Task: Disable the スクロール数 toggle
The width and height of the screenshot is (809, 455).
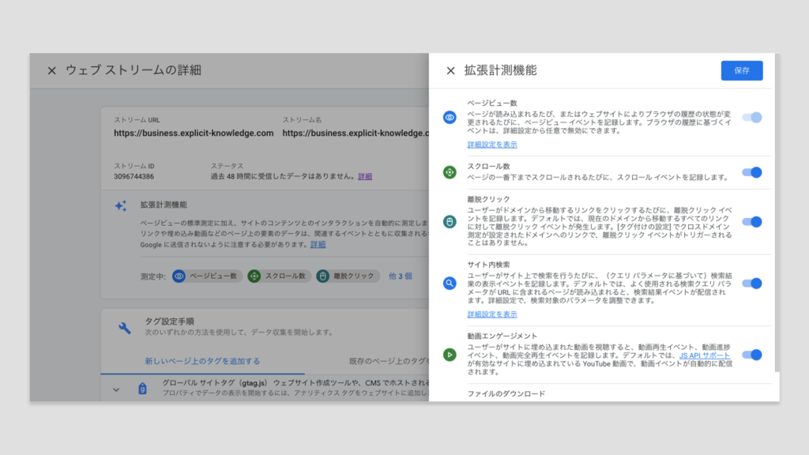Action: pyautogui.click(x=751, y=172)
